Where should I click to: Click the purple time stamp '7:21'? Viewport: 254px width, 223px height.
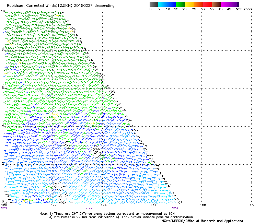pyautogui.click(x=3, y=208)
